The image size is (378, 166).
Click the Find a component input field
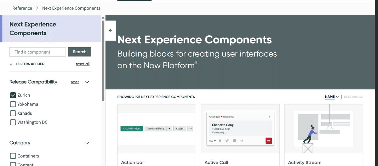click(38, 52)
